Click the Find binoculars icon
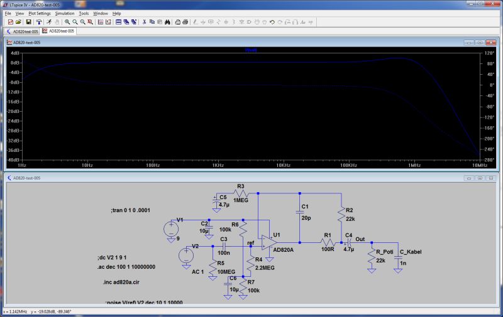The height and width of the screenshot is (317, 503). coord(167,22)
